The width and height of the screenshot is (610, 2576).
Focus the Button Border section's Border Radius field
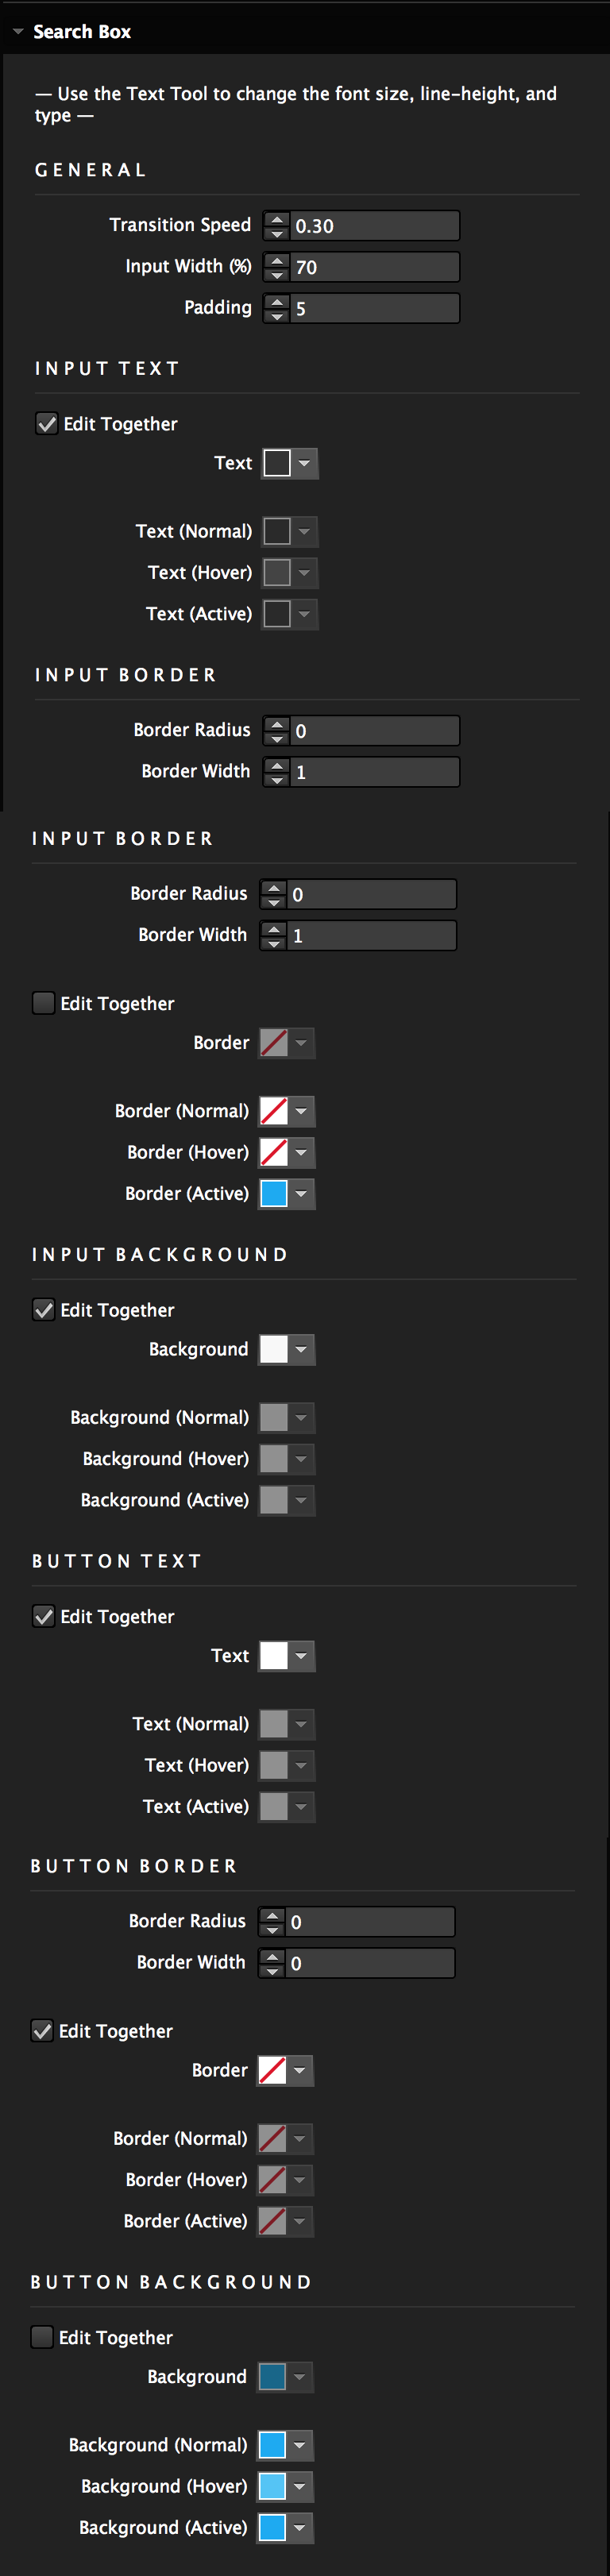(x=370, y=1922)
